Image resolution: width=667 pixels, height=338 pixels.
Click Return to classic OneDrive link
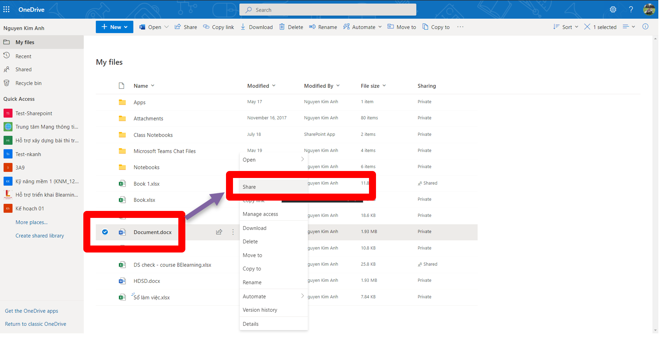(35, 324)
